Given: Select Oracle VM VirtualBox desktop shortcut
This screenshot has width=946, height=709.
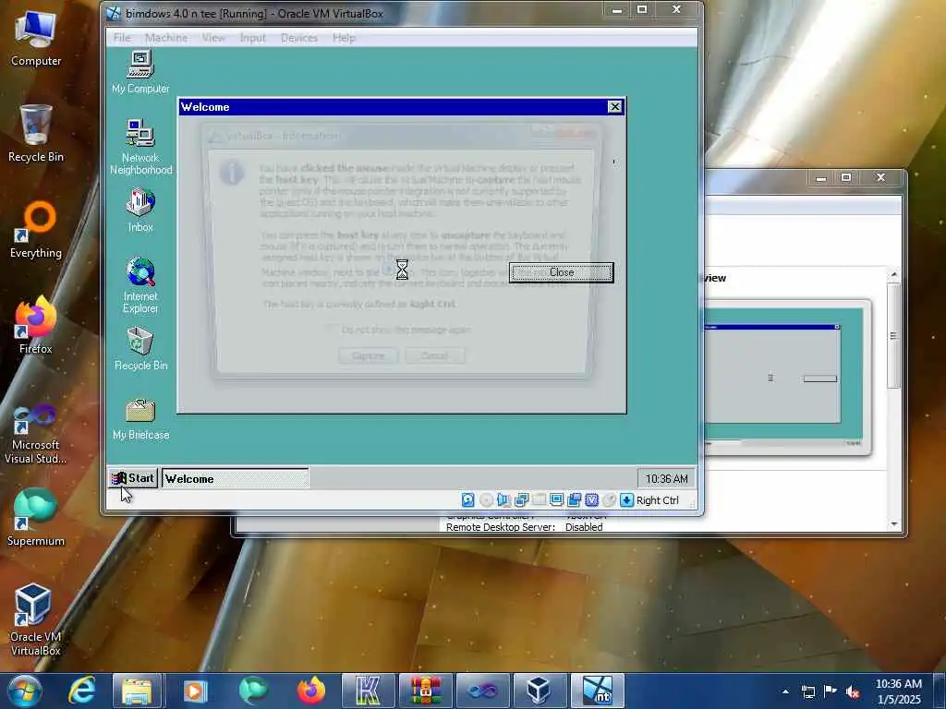Looking at the screenshot, I should (36, 619).
